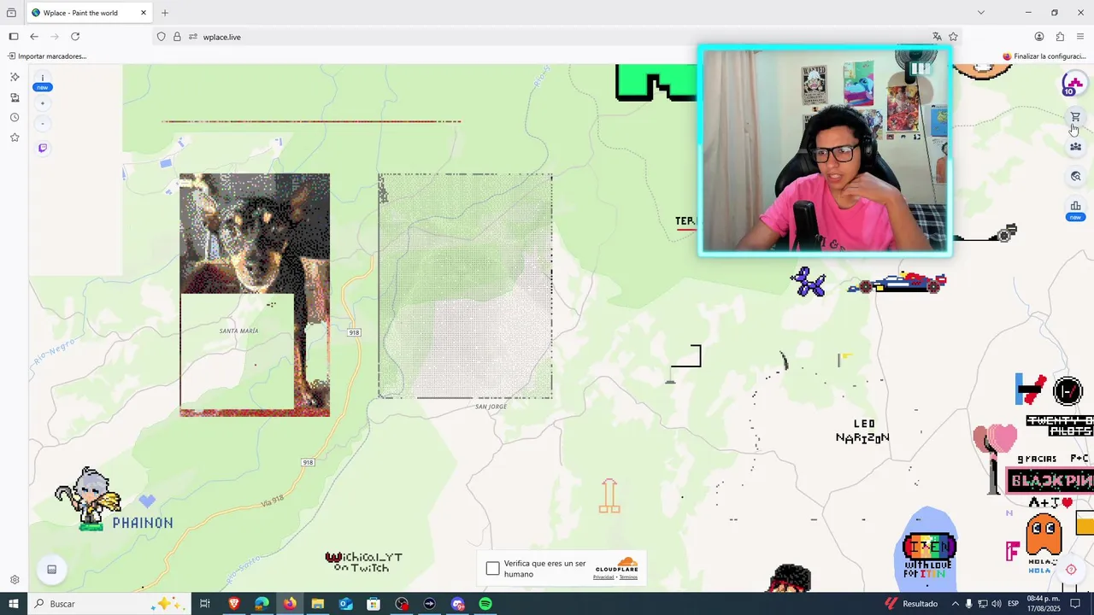Click the translate page icon
Image resolution: width=1094 pixels, height=615 pixels.
937,37
